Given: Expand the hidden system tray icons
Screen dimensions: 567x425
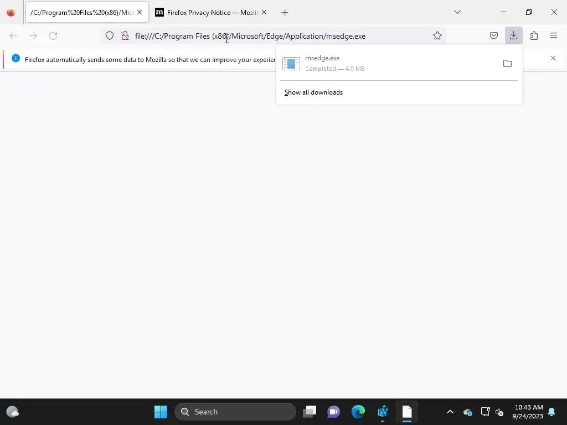Looking at the screenshot, I should click(450, 412).
